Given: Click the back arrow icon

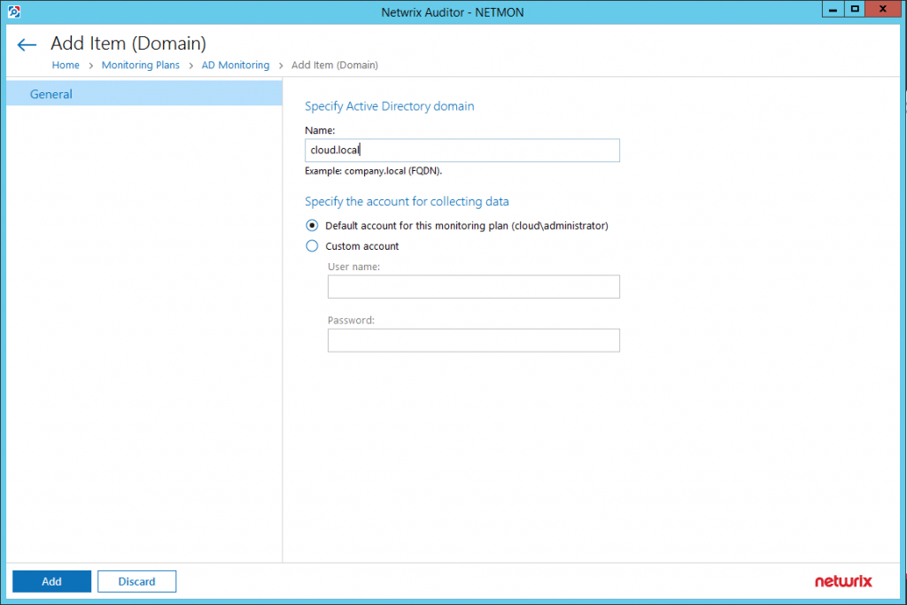Looking at the screenshot, I should (27, 44).
